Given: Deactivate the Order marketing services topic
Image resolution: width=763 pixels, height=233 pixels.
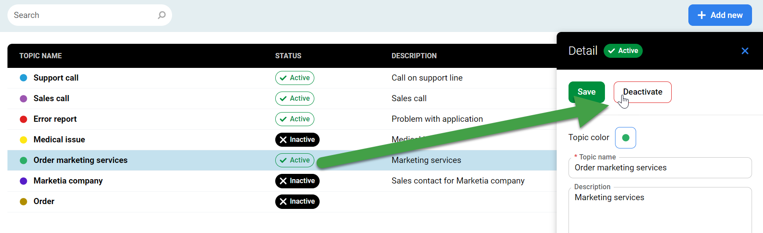Looking at the screenshot, I should tap(642, 92).
